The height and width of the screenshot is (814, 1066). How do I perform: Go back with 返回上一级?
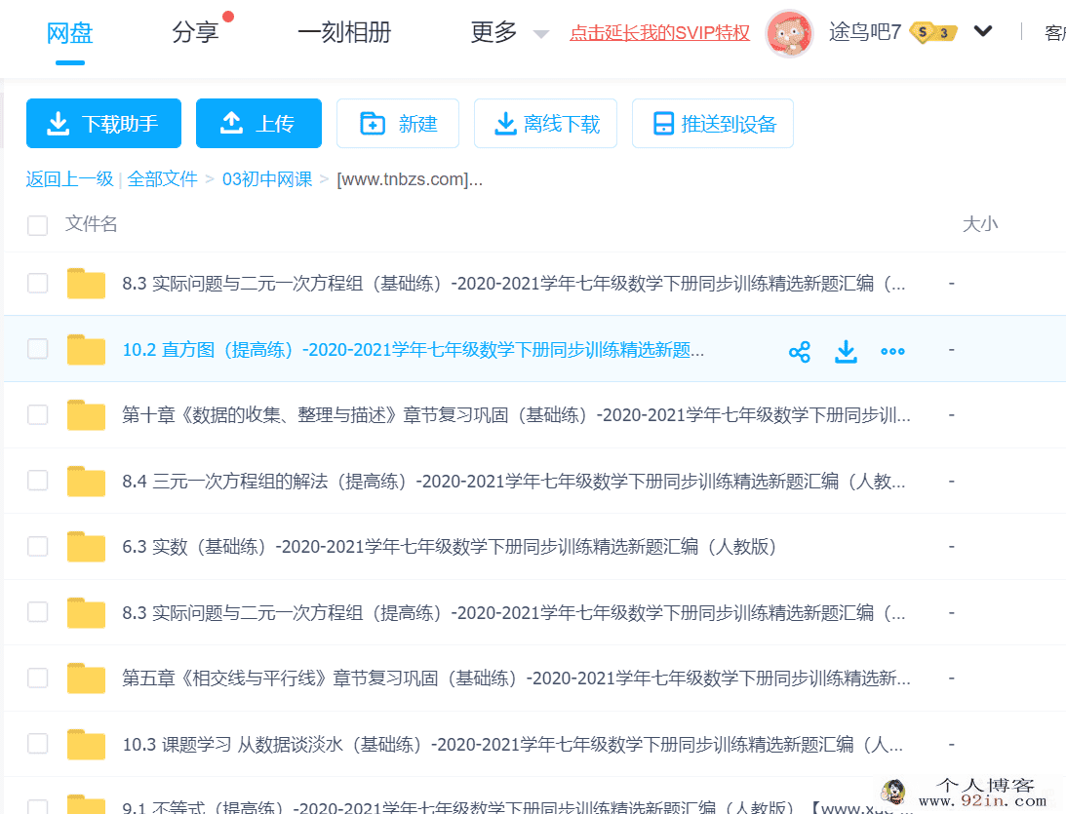coord(69,179)
